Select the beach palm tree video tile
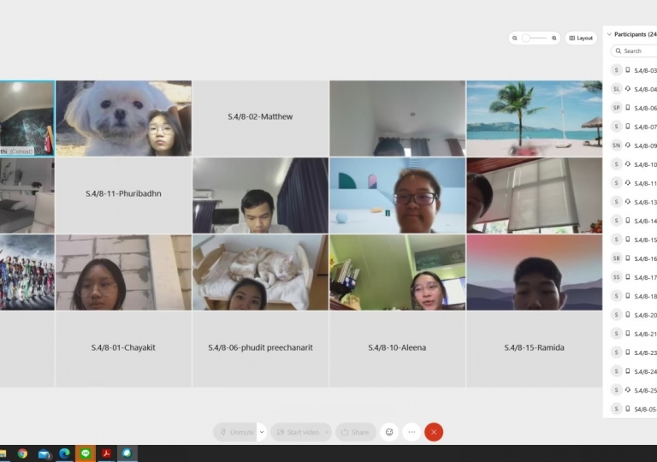657x462 pixels. click(x=534, y=118)
